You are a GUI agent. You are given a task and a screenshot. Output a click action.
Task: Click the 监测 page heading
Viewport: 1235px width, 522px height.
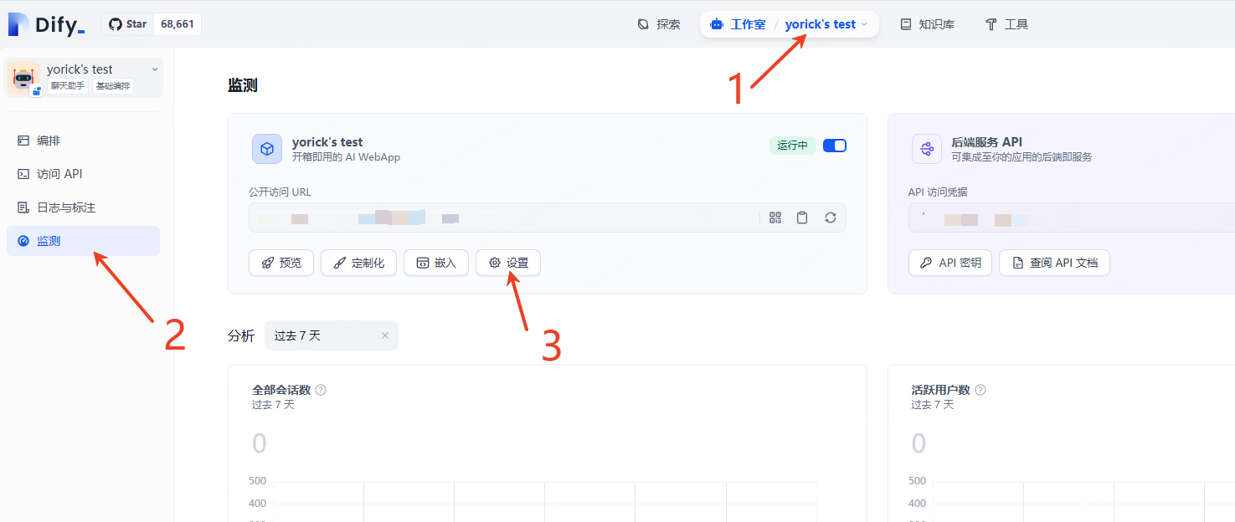click(243, 85)
